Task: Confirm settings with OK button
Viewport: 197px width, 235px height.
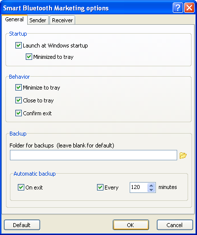Action: click(131, 225)
